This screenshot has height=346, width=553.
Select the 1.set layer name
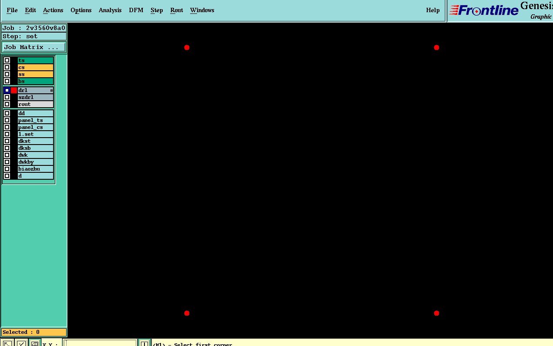[36, 134]
